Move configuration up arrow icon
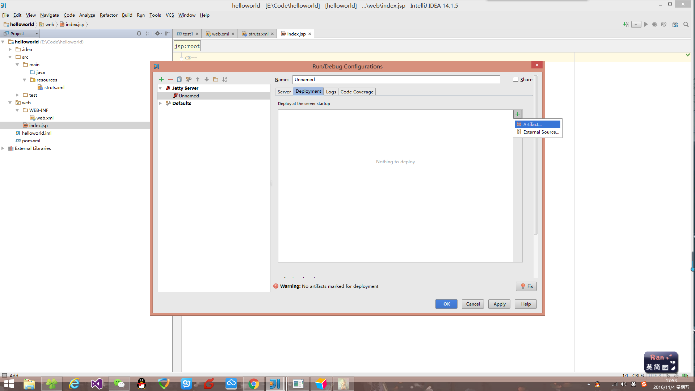 (198, 79)
